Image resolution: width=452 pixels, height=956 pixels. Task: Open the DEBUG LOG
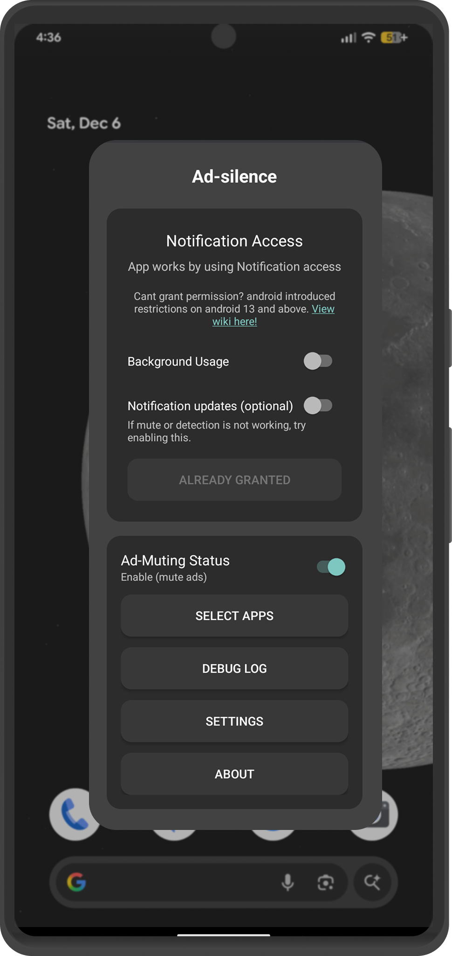(234, 668)
